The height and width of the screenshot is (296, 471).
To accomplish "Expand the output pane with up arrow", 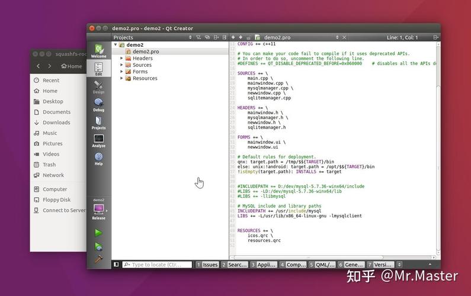I will pos(430,265).
